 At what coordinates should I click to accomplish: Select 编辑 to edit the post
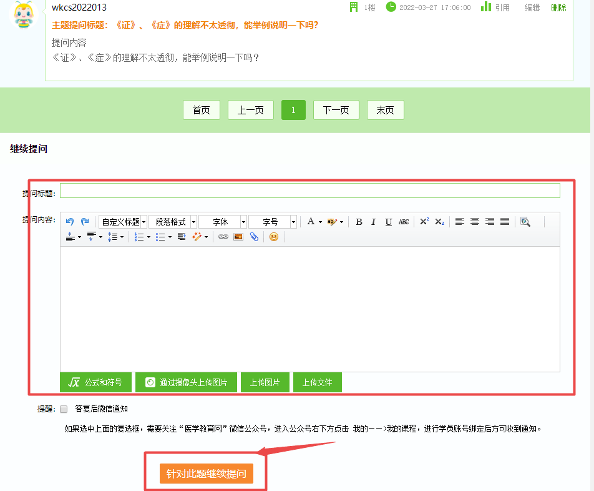click(x=533, y=7)
